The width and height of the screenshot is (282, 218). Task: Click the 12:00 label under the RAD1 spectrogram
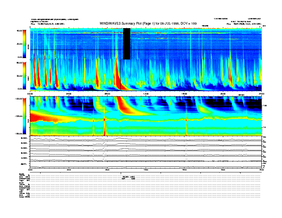tap(146, 94)
